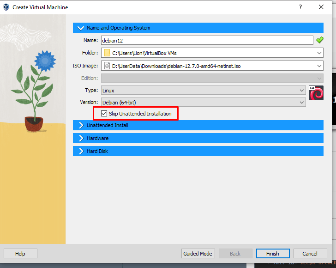Click the green name validity checkmark
336x268 pixels.
tap(320, 40)
